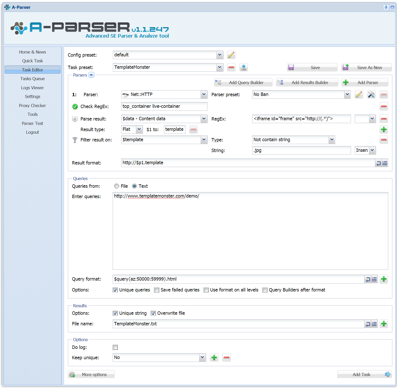The image size is (397, 390).
Task: Open parser override options wrench icon
Action: click(371, 94)
